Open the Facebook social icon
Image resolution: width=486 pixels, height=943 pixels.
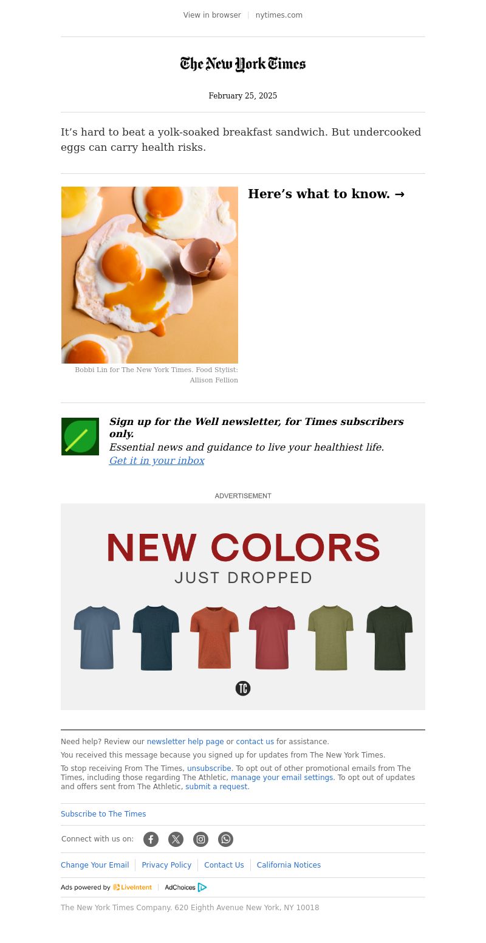tap(151, 839)
